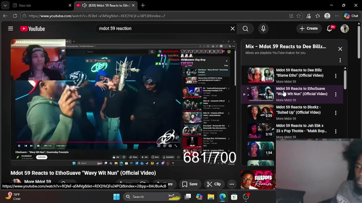Open more actions ellipsis under video

click(232, 184)
